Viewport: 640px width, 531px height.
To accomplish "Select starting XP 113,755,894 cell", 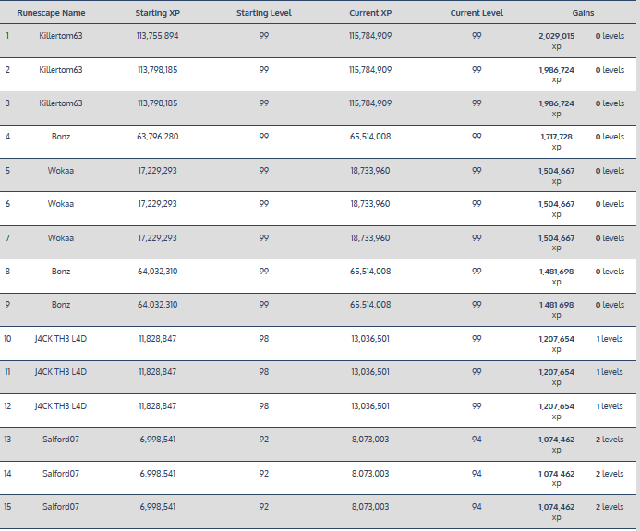I will pyautogui.click(x=158, y=36).
